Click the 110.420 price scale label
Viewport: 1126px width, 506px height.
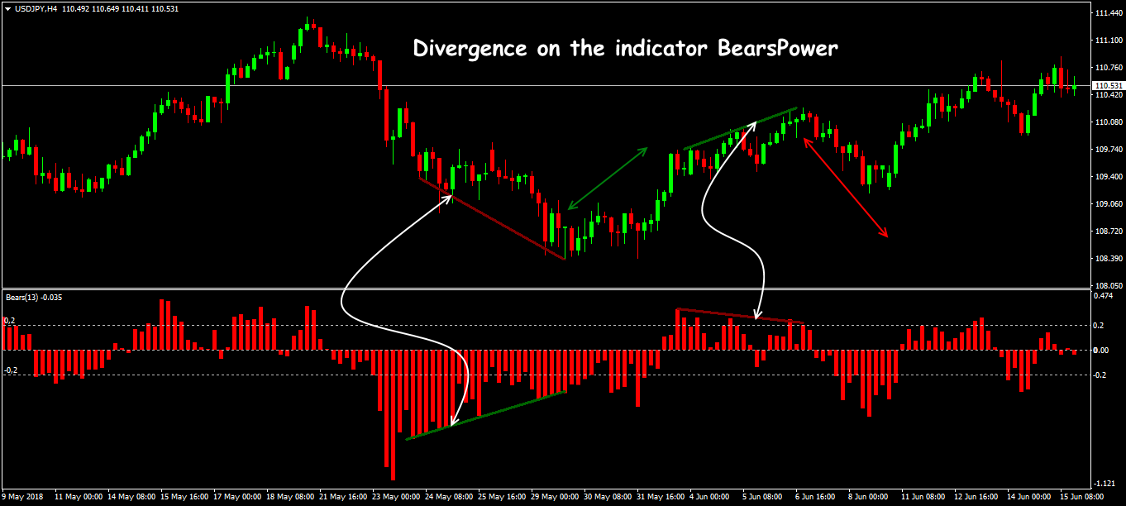[1107, 95]
